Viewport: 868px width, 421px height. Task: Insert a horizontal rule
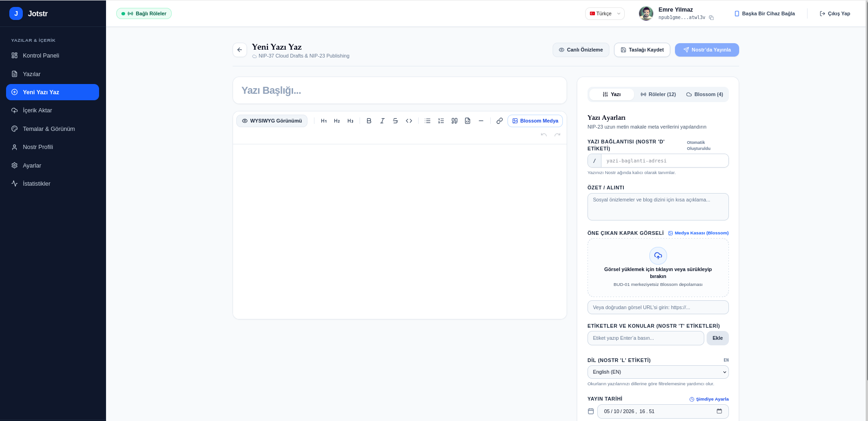[481, 121]
